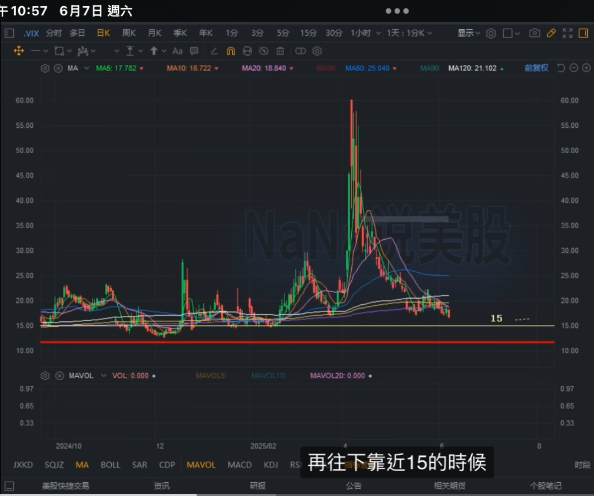This screenshot has height=496, width=594.
Task: Open the 显示 display dropdown
Action: point(468,33)
